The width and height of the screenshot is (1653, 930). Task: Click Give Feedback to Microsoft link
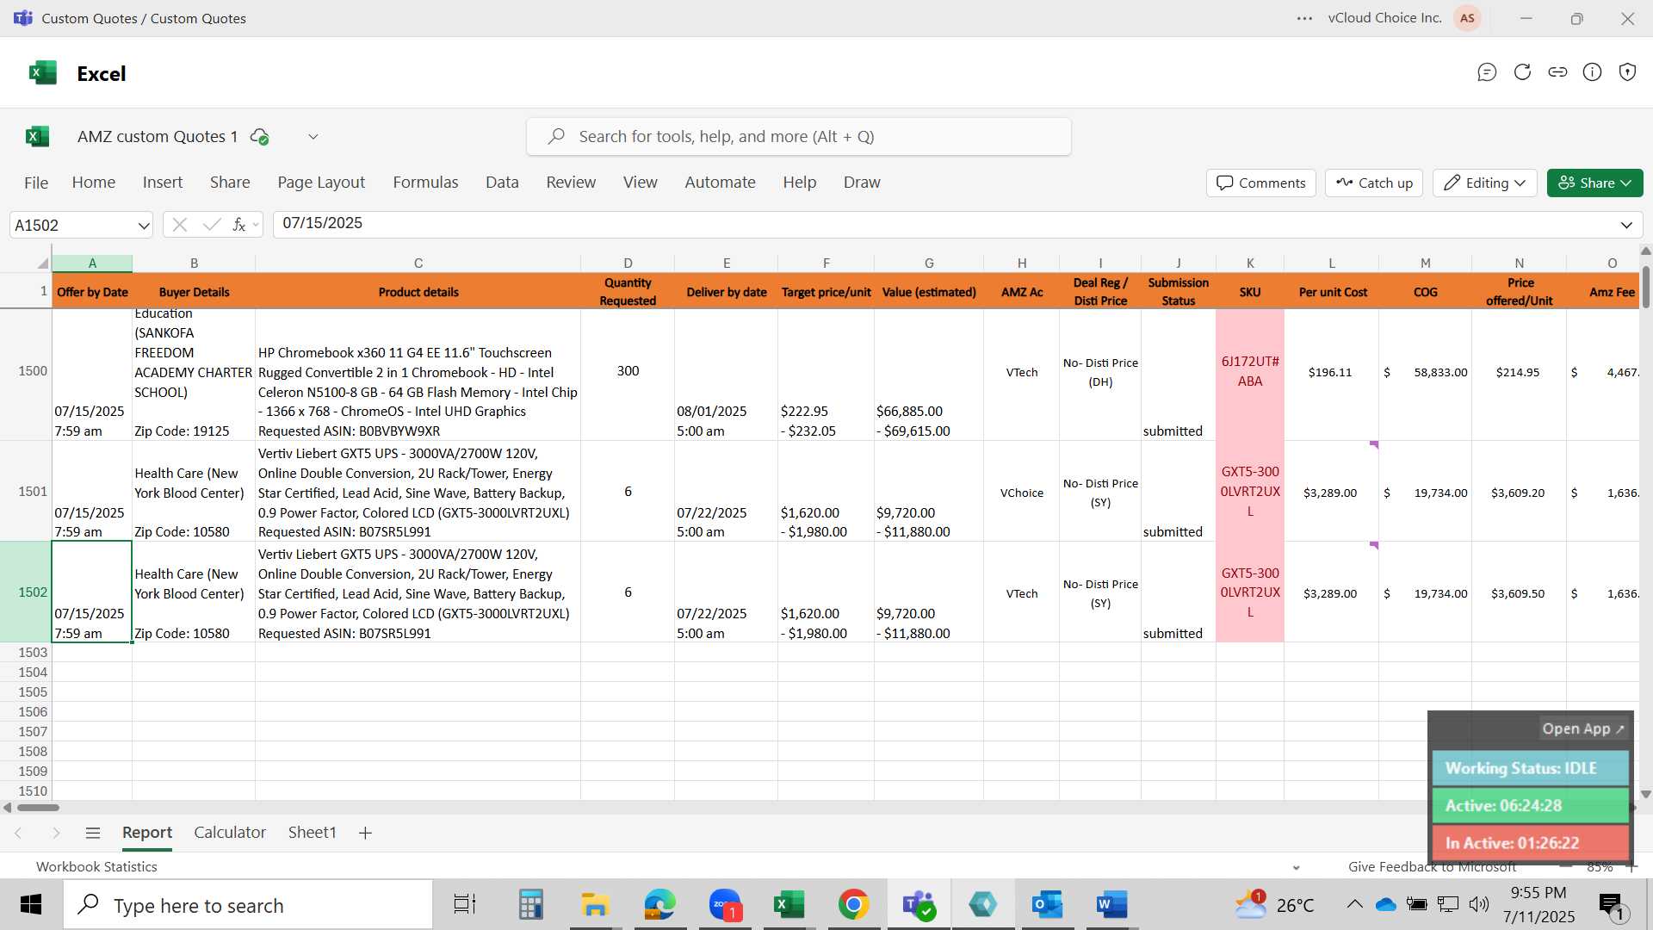[x=1433, y=867]
